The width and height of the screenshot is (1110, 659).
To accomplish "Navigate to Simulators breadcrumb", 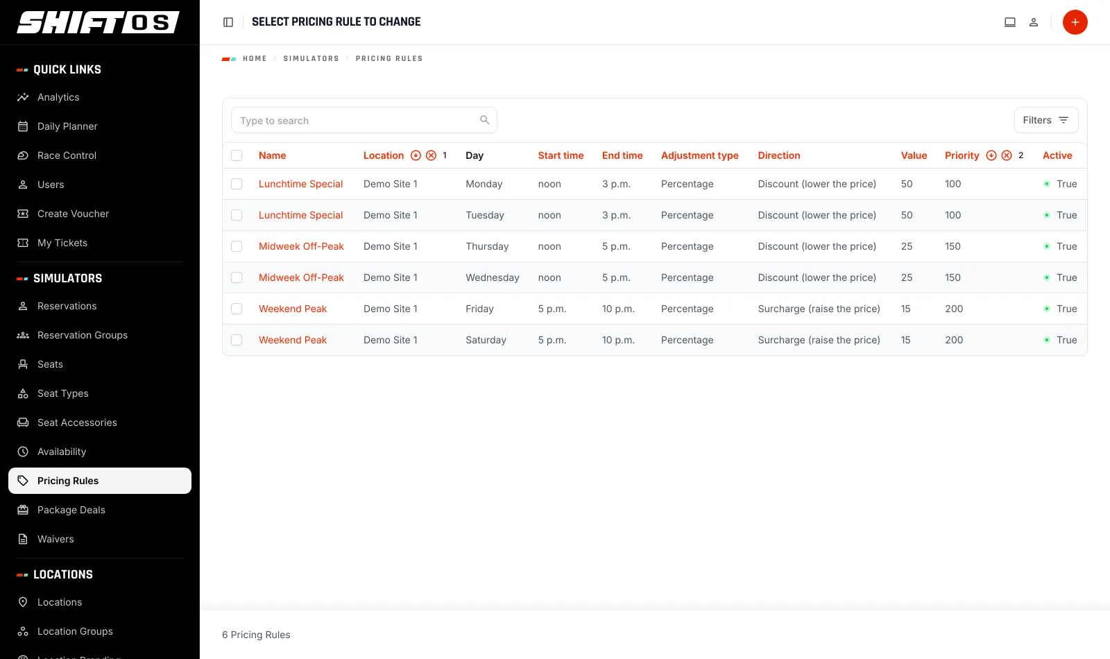I will point(311,59).
